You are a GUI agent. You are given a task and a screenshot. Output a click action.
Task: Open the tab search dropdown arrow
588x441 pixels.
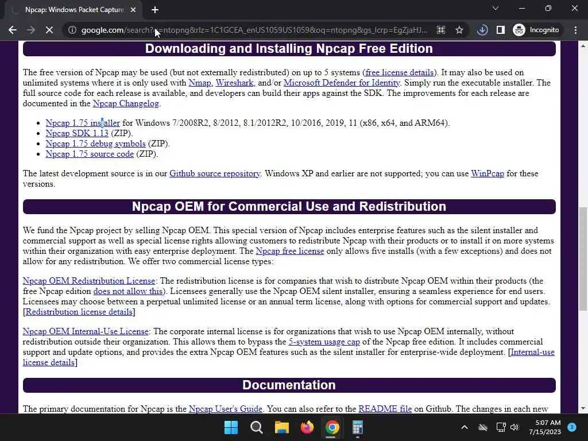496,8
